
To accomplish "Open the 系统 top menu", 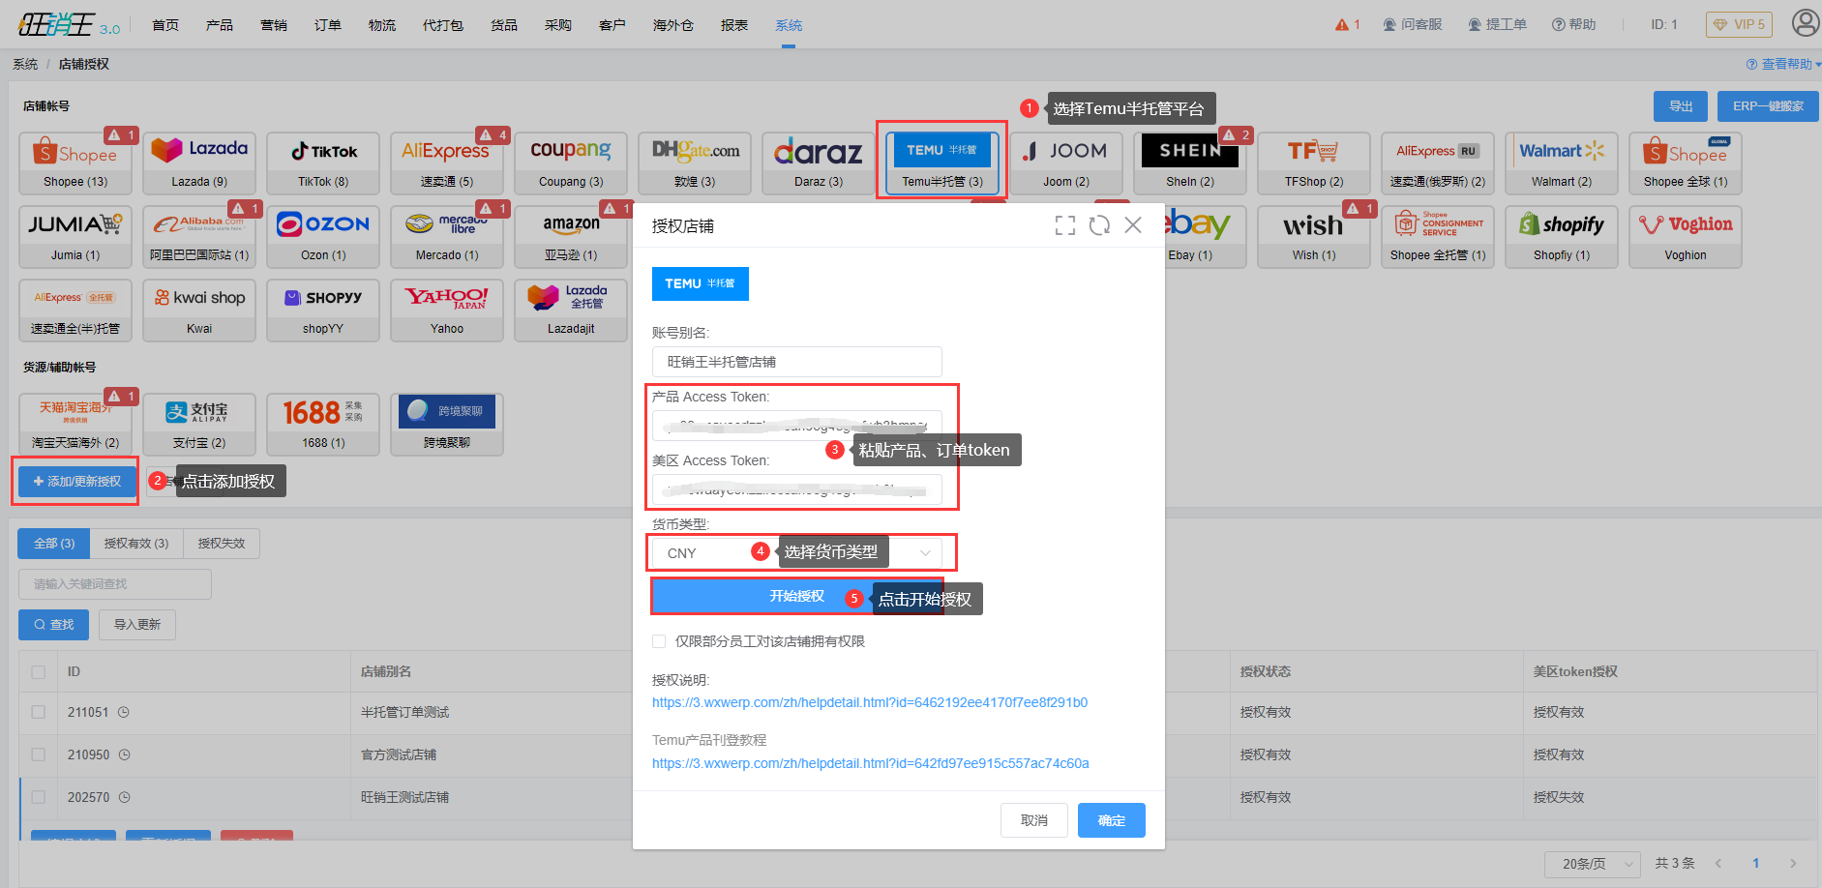I will click(x=789, y=25).
